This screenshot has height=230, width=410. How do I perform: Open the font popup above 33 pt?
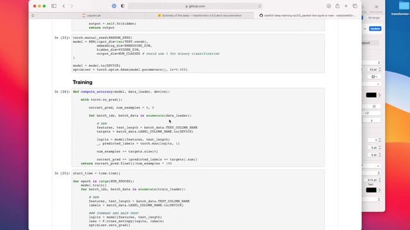[372, 63]
